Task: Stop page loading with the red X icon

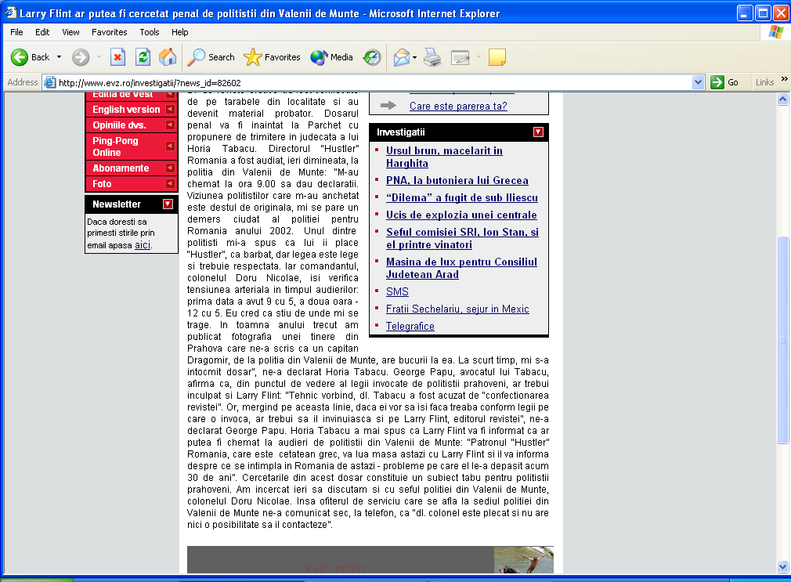Action: tap(117, 57)
